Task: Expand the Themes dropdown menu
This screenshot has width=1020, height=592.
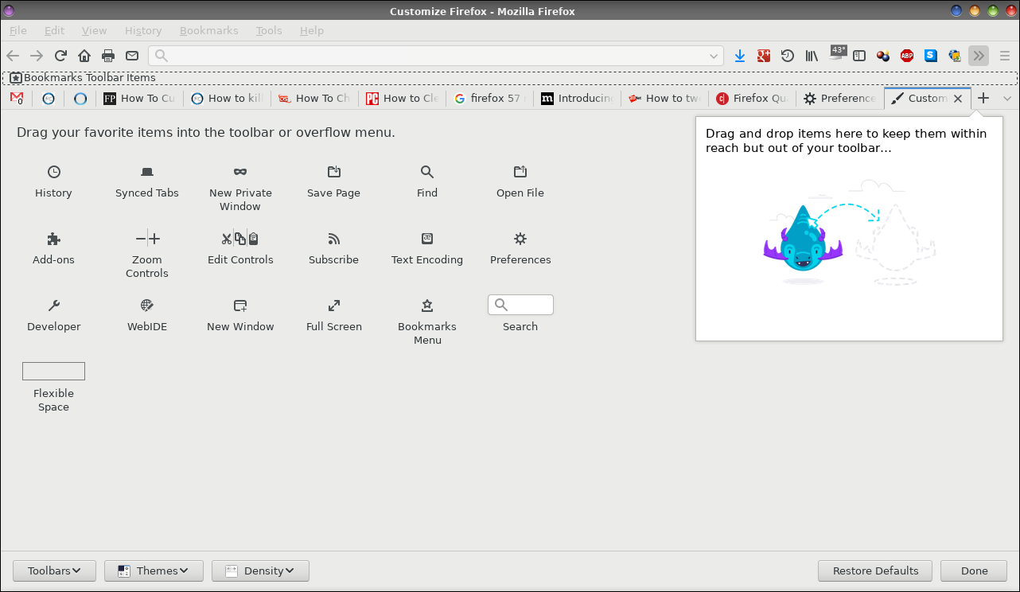Action: (154, 571)
